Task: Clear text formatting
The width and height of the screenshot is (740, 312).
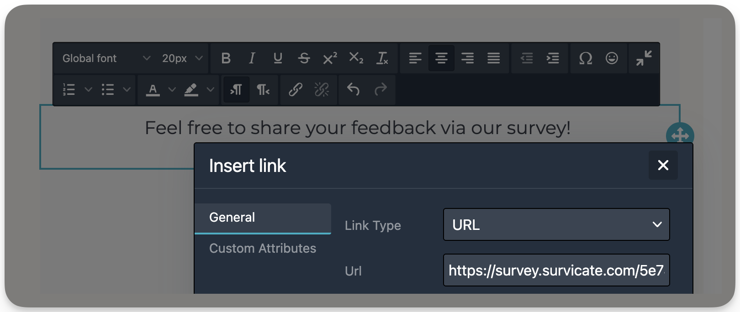Action: [x=382, y=58]
